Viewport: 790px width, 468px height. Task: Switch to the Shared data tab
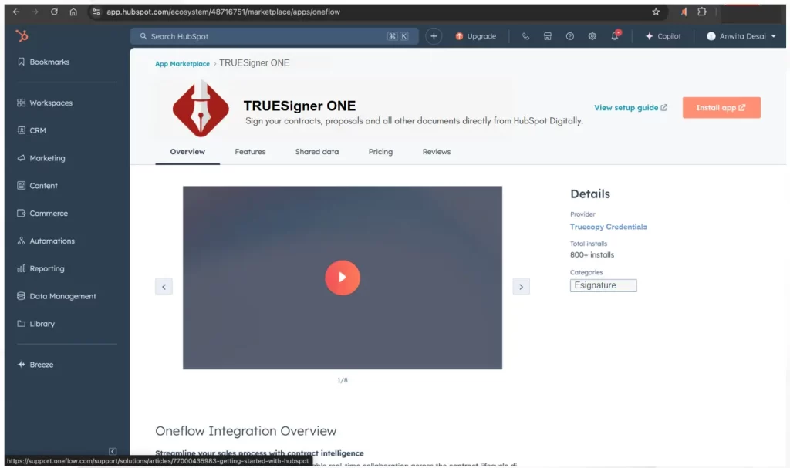[317, 152]
